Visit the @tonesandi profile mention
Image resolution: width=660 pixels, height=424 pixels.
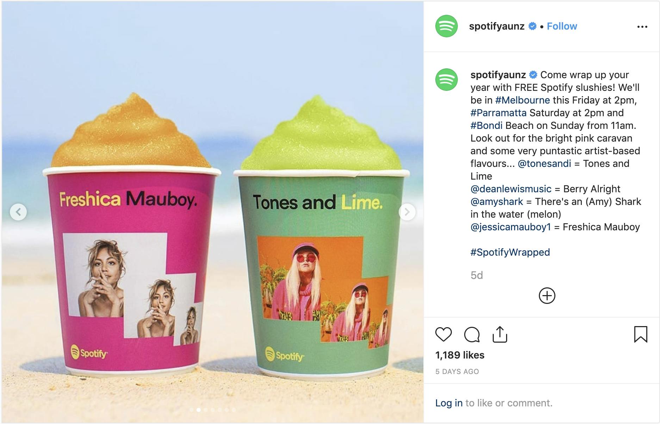point(544,163)
